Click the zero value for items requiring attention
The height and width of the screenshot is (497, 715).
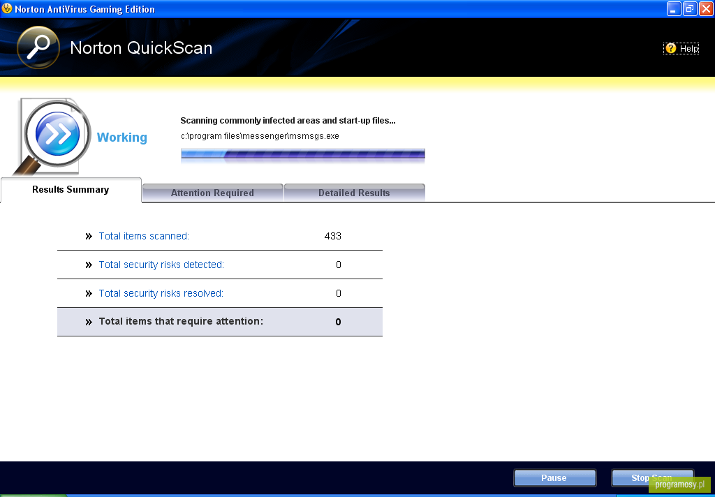[339, 322]
